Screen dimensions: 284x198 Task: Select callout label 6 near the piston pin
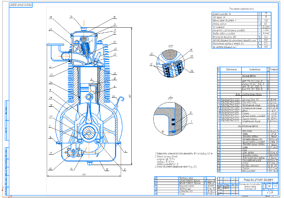pos(115,86)
